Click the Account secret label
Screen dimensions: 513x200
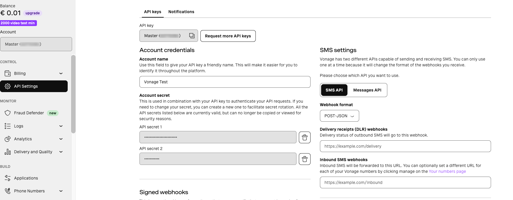(154, 95)
